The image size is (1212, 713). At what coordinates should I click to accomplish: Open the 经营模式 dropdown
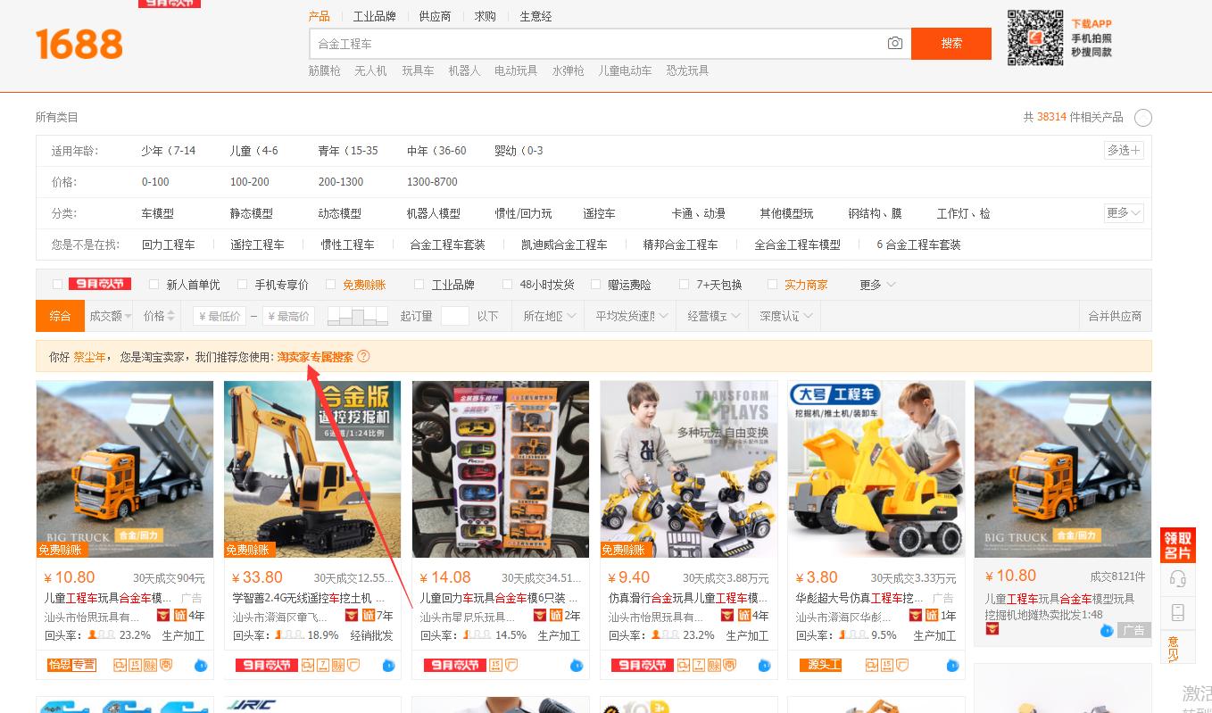(x=711, y=315)
